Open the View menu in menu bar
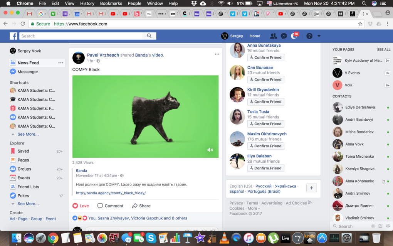This screenshot has width=393, height=246. tap(69, 3)
